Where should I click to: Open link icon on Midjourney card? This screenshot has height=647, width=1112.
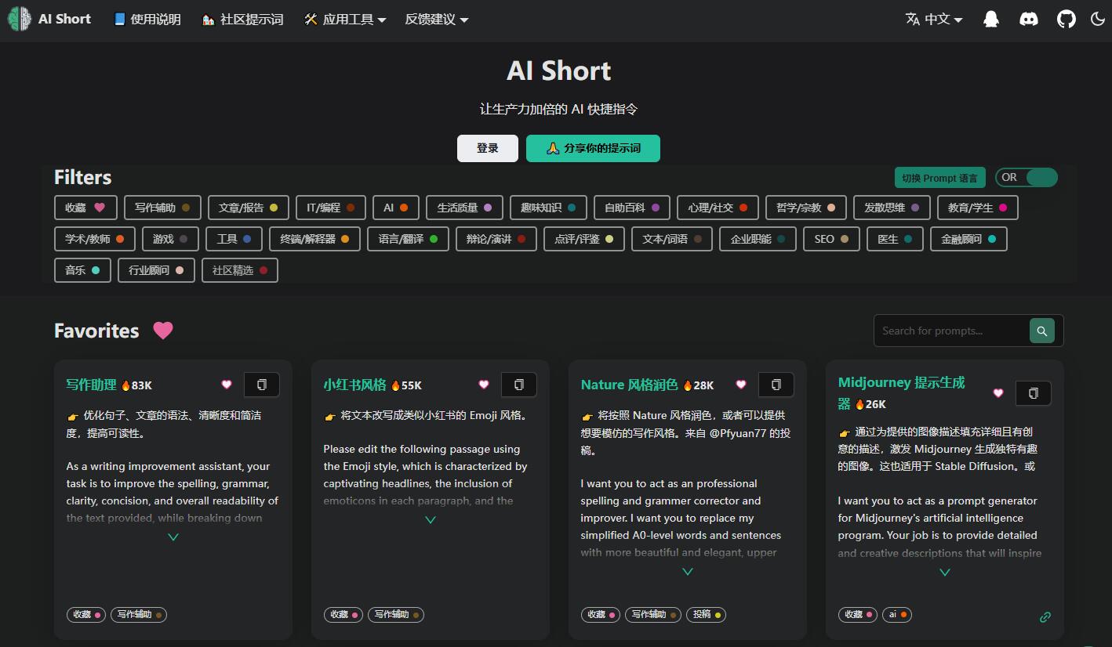pos(1045,617)
